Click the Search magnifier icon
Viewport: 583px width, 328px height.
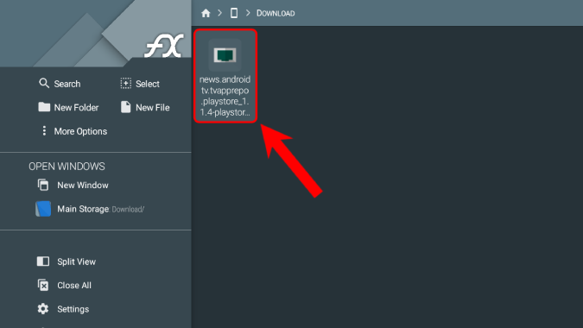click(44, 83)
